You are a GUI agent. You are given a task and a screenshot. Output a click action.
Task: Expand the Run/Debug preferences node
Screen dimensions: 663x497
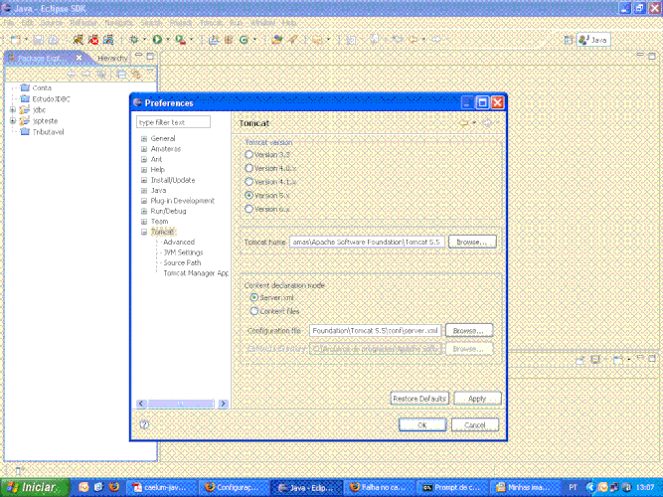click(x=144, y=212)
